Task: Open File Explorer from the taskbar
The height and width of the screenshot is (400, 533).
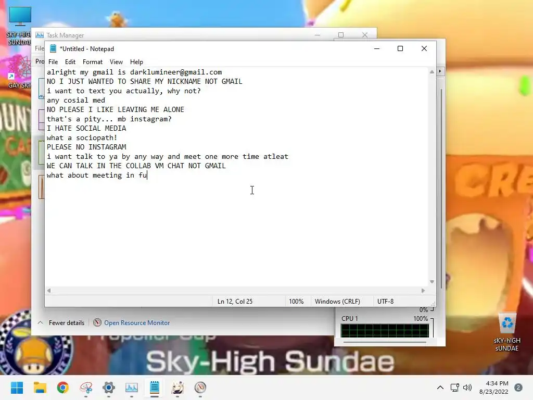Action: [x=40, y=387]
